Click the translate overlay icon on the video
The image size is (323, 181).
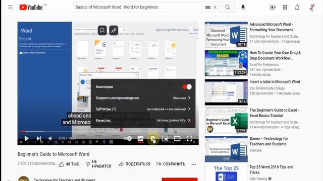tap(114, 30)
